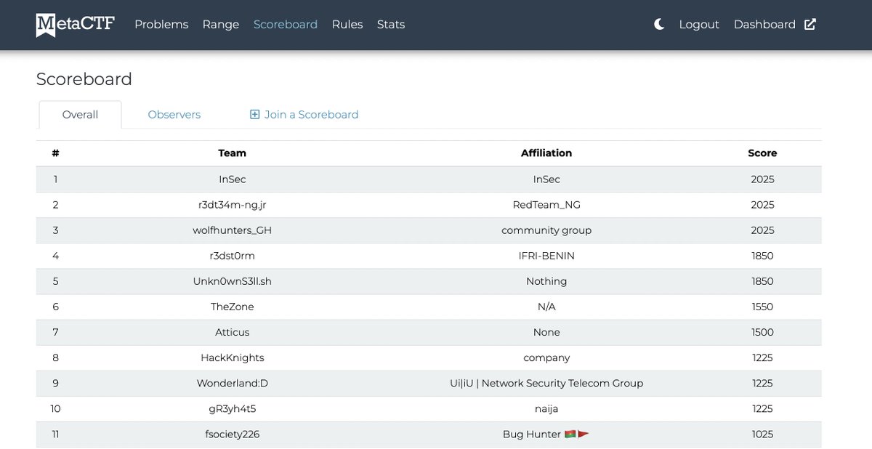
Task: Switch to the Observers tab
Action: (174, 114)
